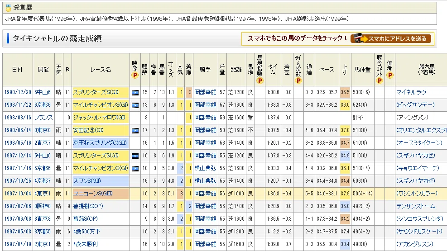Open ジャック・ル・マロワ(GI) race link
Screen dimensions: 447x251
99,118
